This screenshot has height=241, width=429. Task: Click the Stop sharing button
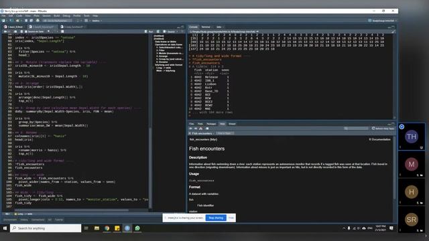[x=216, y=218]
